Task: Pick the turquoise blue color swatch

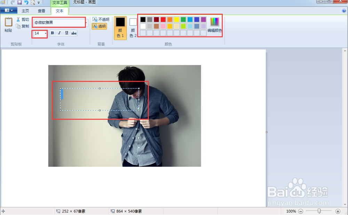Action: coord(190,19)
